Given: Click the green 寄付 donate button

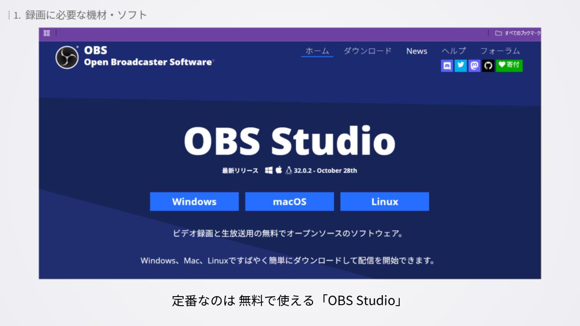Looking at the screenshot, I should coord(509,66).
